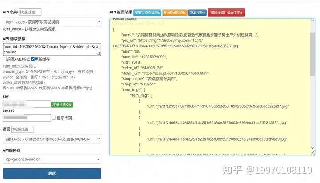
Task: Click the scroll up arrow in result box
Action: tap(312, 20)
